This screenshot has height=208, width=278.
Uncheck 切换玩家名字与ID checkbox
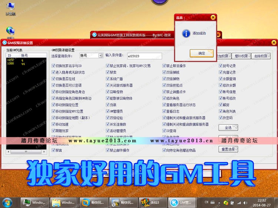pos(53,66)
